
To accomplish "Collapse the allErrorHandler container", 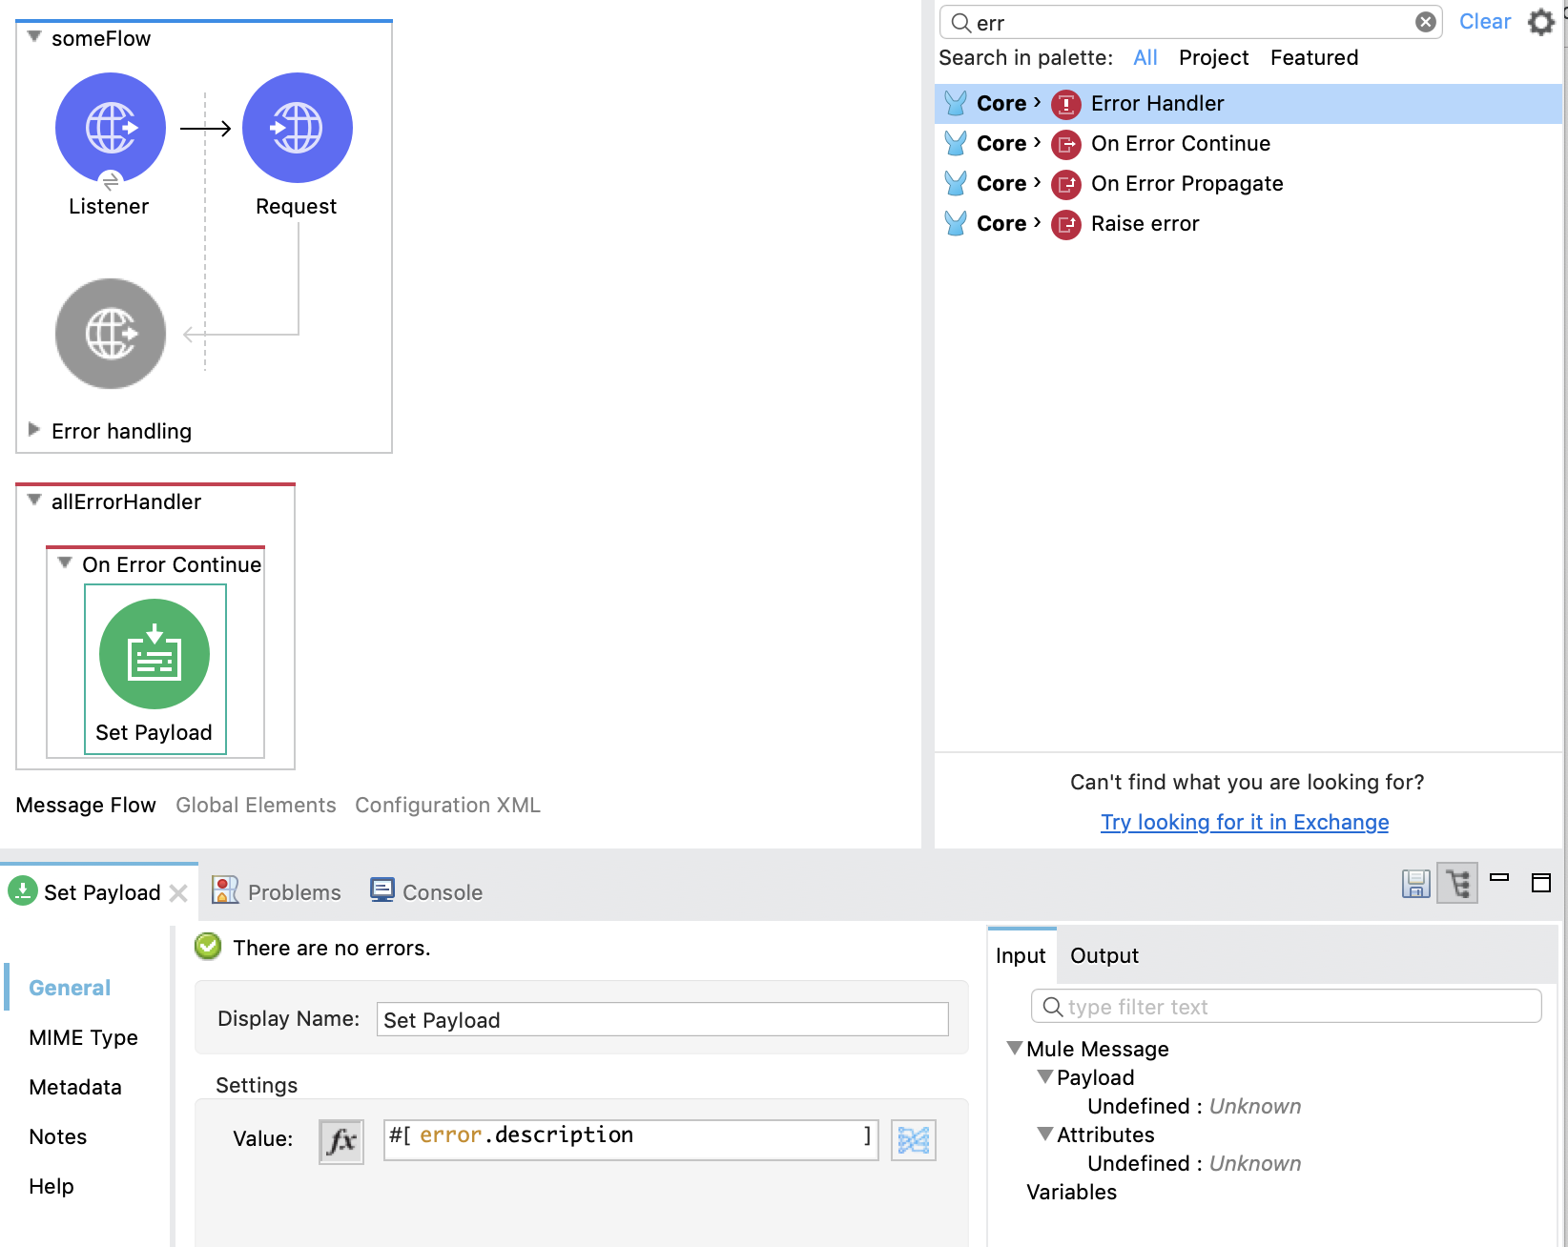I will (34, 501).
